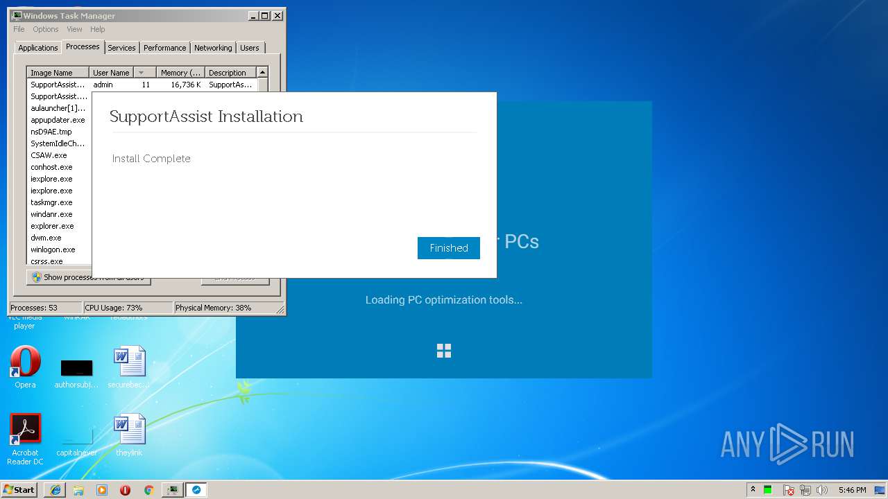Open the network tray icon
888x499 pixels.
point(805,490)
